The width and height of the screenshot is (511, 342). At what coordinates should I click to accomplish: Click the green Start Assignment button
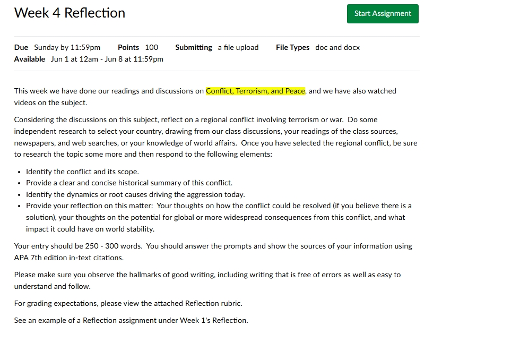coord(382,14)
